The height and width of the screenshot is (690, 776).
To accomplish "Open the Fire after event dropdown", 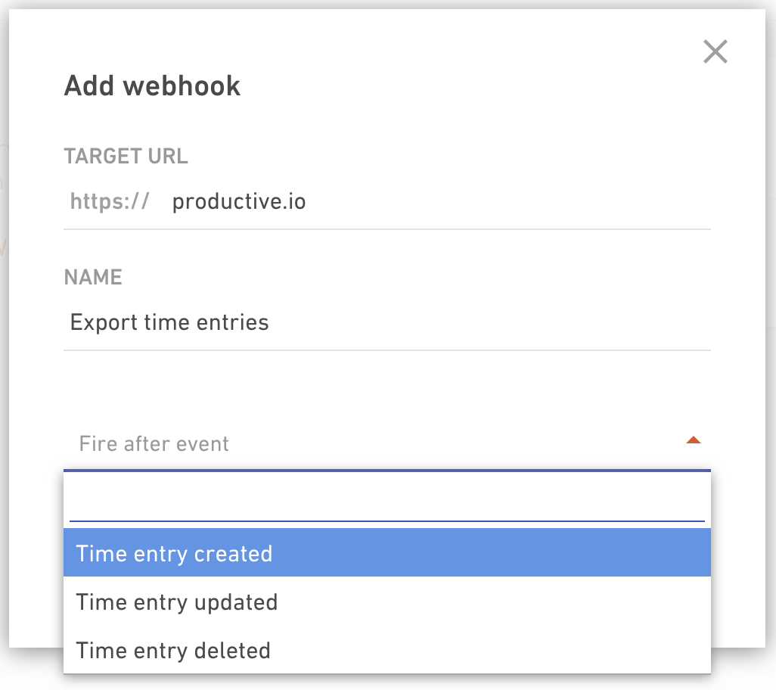I will [387, 443].
